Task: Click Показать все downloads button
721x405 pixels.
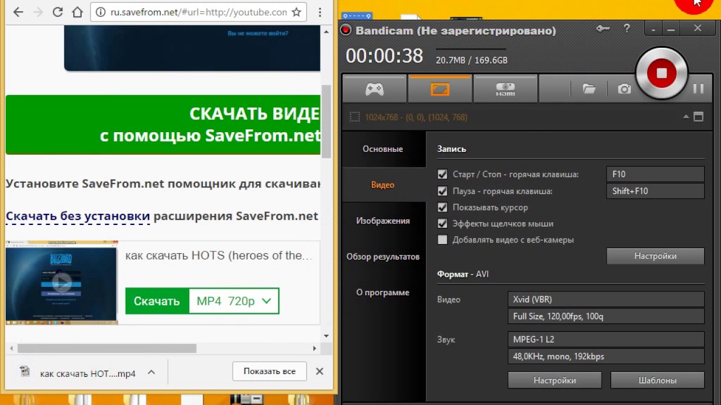Action: pos(269,371)
